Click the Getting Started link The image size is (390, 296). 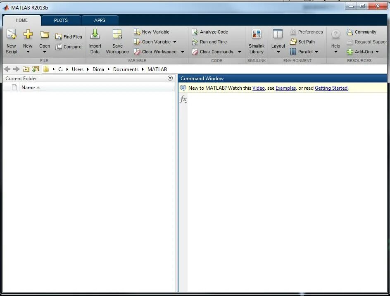[331, 88]
